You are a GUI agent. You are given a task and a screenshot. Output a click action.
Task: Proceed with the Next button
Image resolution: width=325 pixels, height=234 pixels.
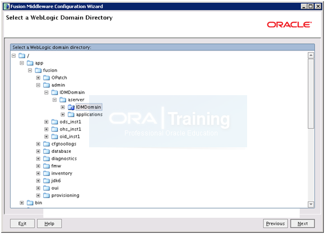click(303, 224)
